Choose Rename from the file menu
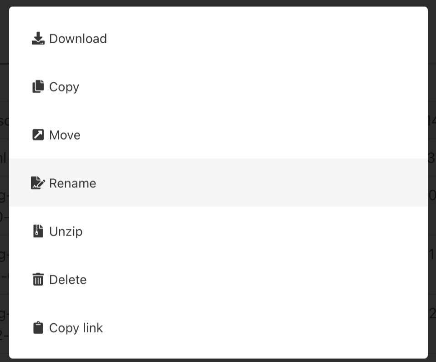436x362 pixels. tap(72, 183)
